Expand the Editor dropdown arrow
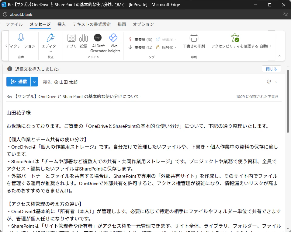 pos(51,51)
